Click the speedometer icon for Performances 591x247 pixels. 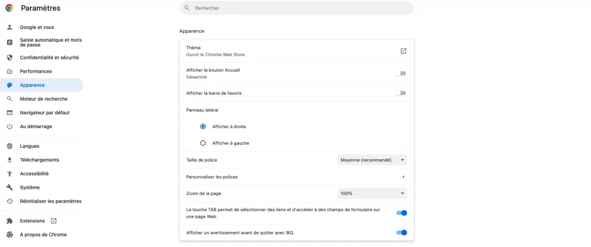tap(9, 72)
